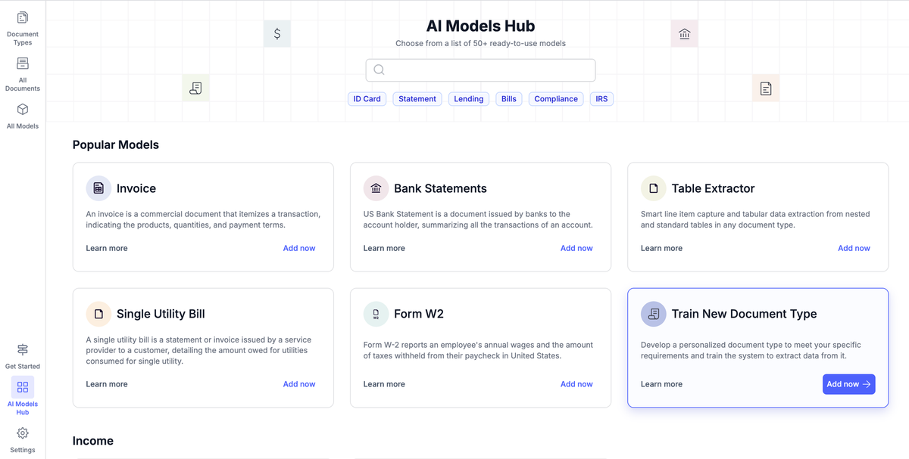Click Add now on Train New Document Type

[848, 384]
